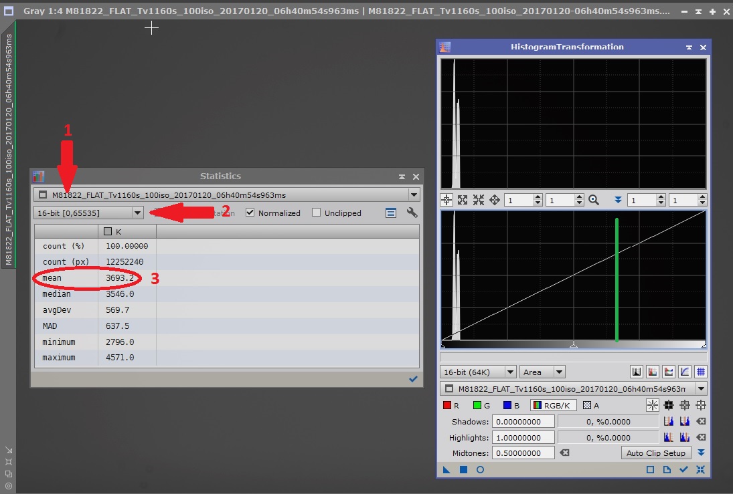Select the RGB/K combined channel
Screen dimensions: 733x494
[x=554, y=405]
